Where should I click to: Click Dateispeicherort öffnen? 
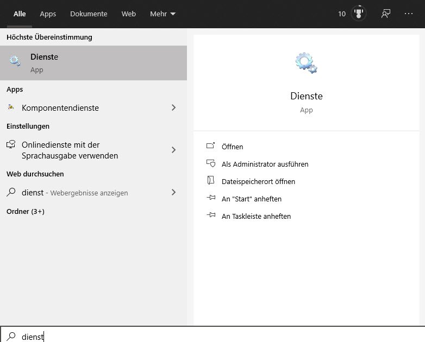point(258,181)
